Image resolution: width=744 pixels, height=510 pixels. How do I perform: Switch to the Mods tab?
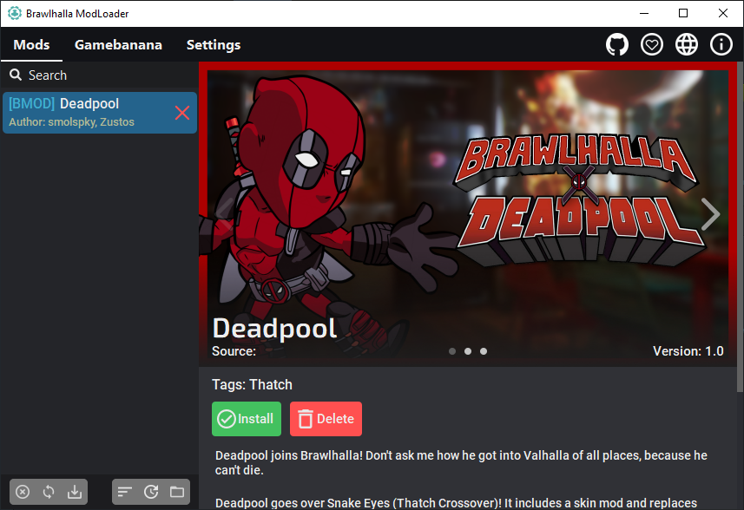tap(31, 44)
